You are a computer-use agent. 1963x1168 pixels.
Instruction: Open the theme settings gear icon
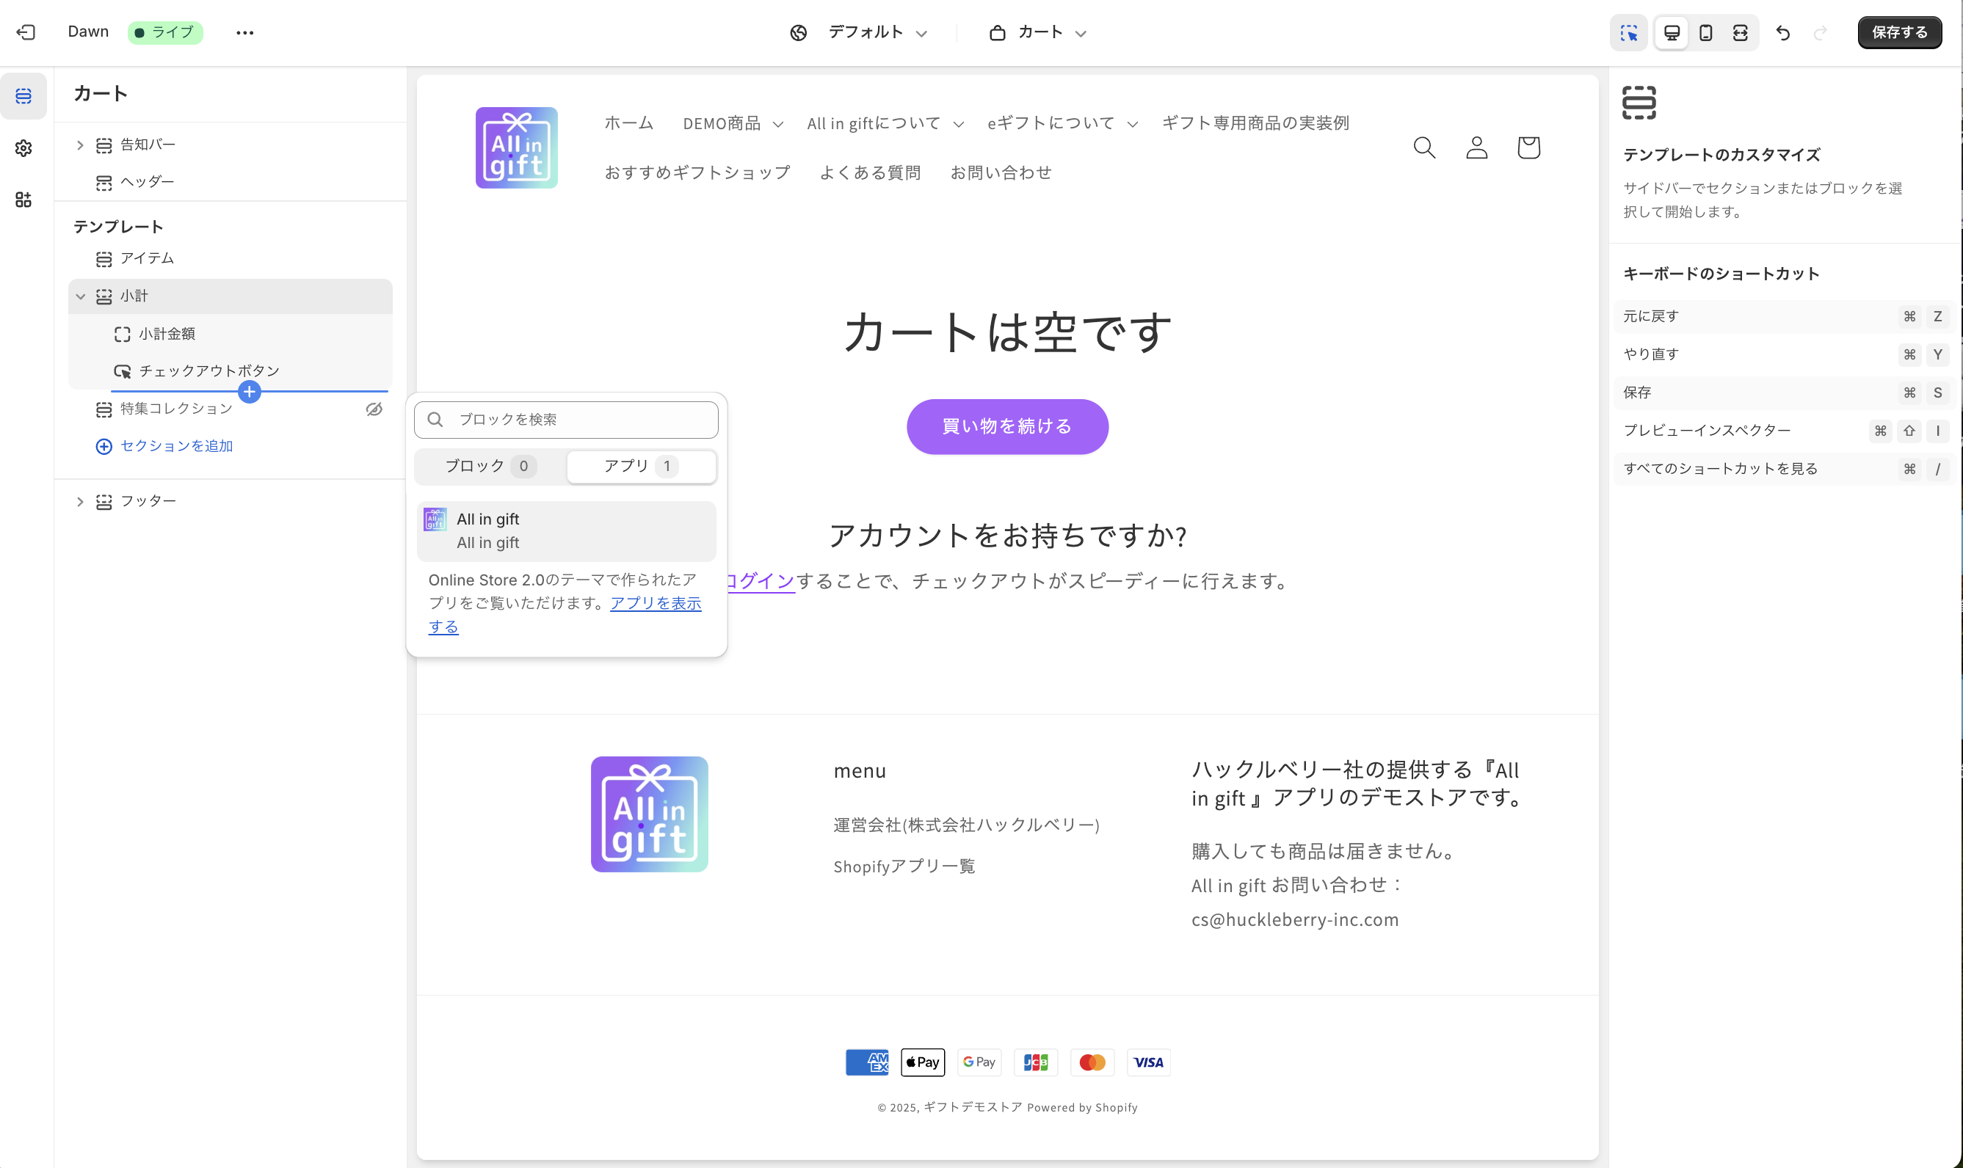point(23,148)
